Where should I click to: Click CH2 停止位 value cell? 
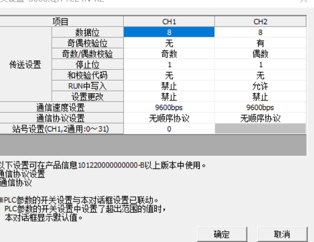pos(260,64)
